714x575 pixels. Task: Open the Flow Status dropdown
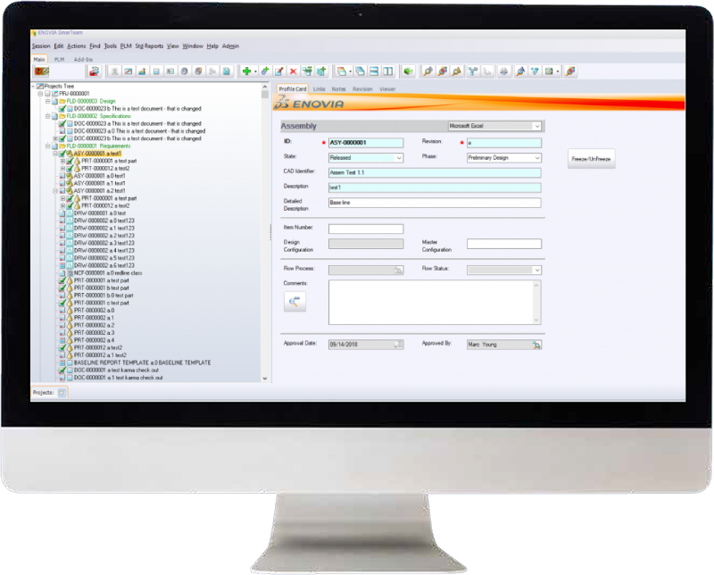coord(537,271)
